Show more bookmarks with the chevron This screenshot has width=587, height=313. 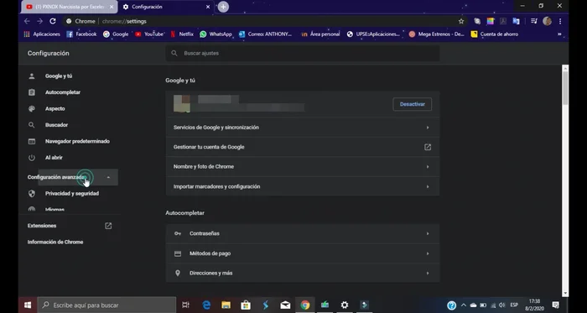(559, 34)
